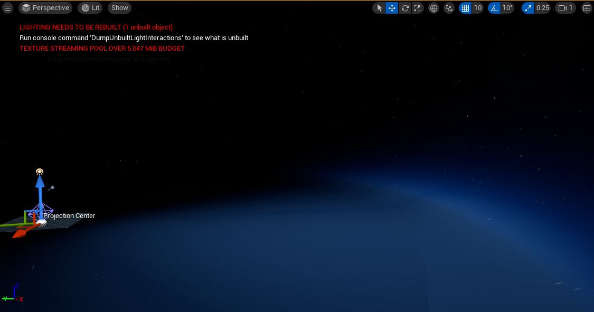Open the Perspective view mode dropdown
Screen dimensions: 594x312
click(x=45, y=8)
